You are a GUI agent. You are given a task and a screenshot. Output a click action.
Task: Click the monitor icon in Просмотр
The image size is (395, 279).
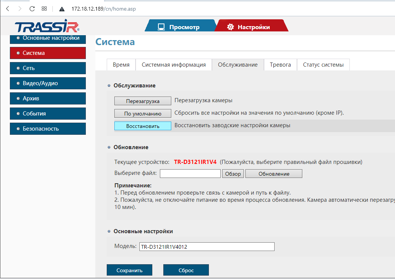coord(161,27)
